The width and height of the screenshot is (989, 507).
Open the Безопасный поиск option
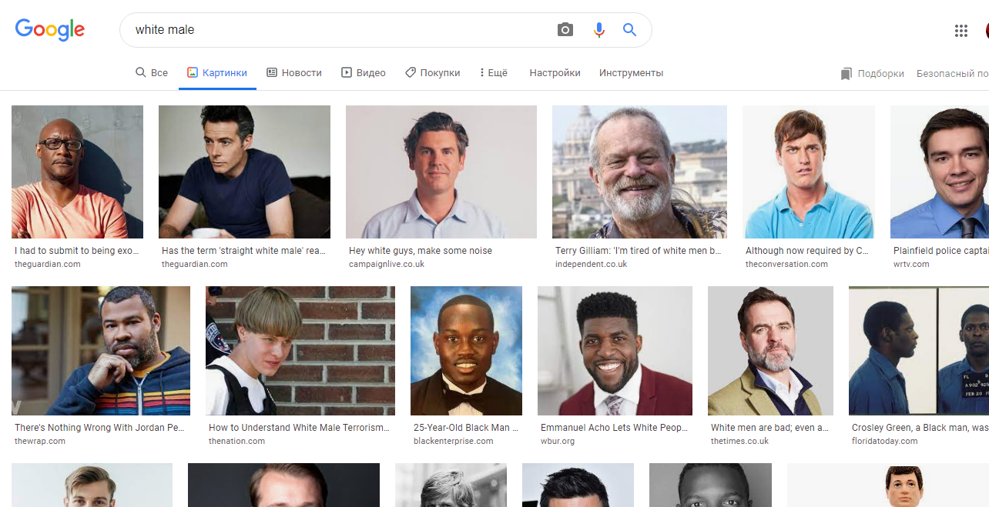tap(952, 74)
